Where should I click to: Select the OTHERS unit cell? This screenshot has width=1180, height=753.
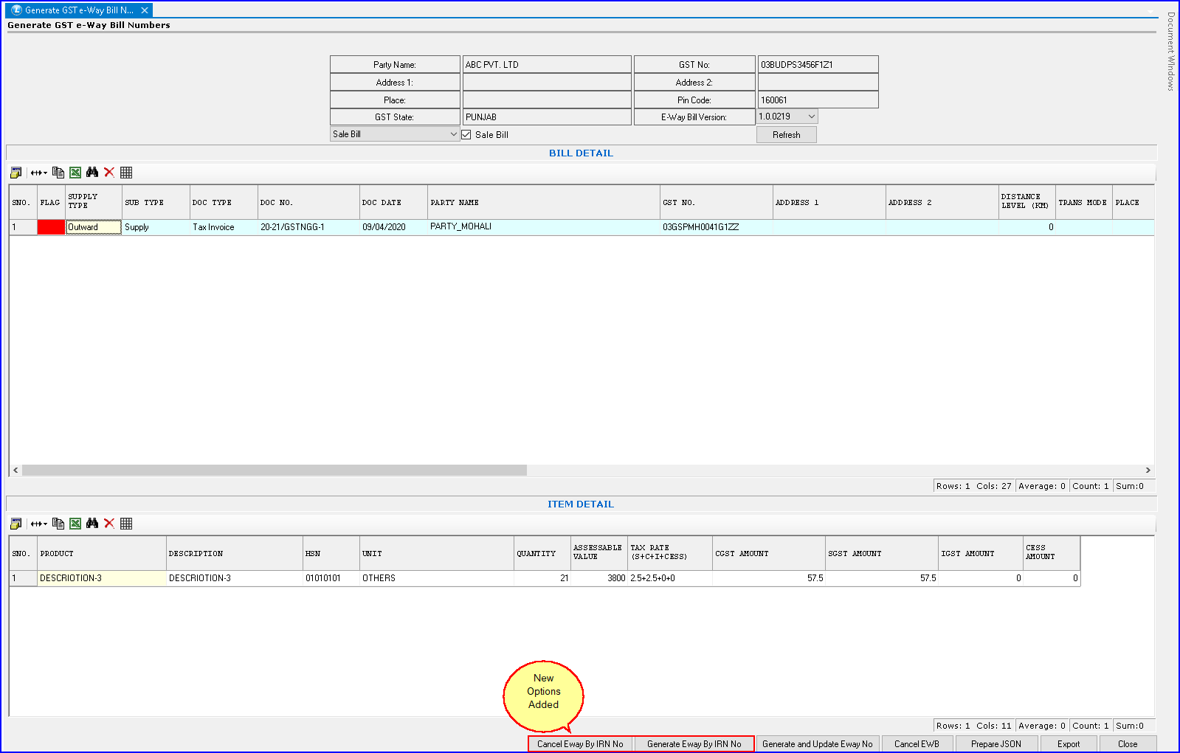tap(436, 578)
